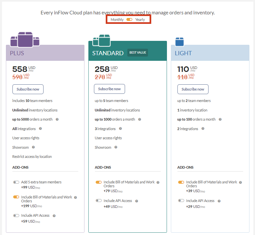Enable Standard Include API Access toggle
The height and width of the screenshot is (235, 255).
coord(99,201)
